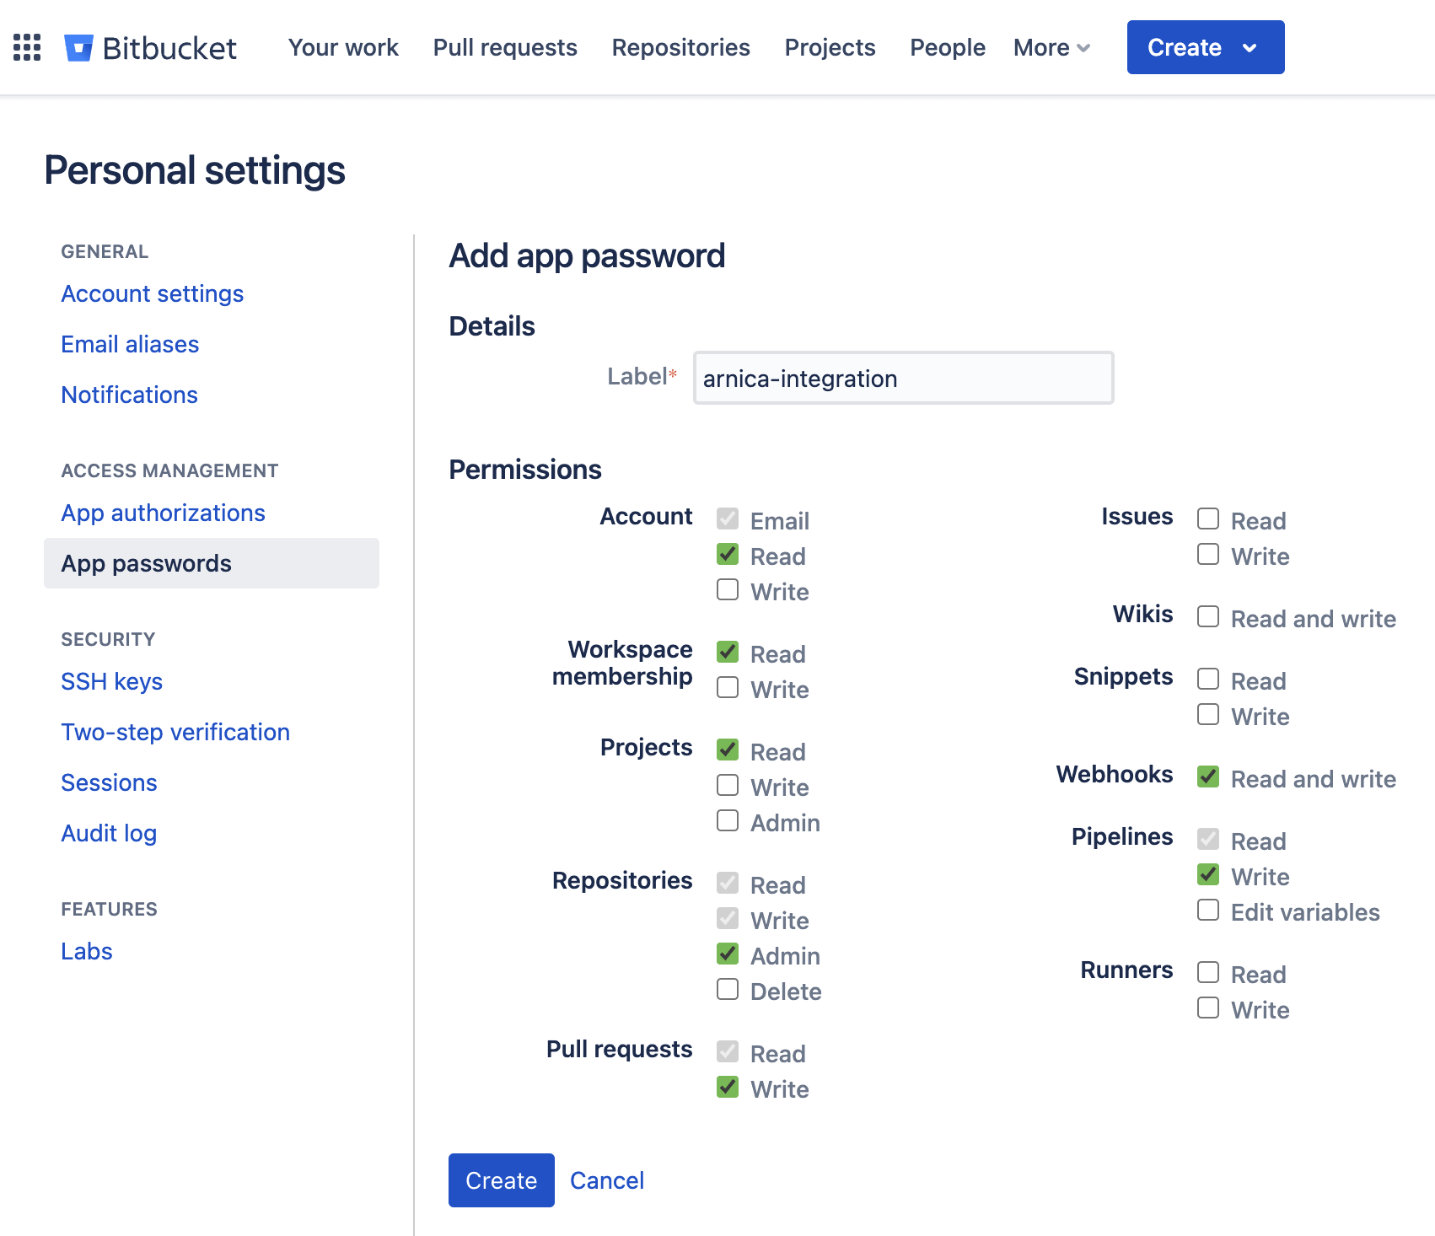Check Workspace membership Write
The height and width of the screenshot is (1236, 1435).
point(728,688)
